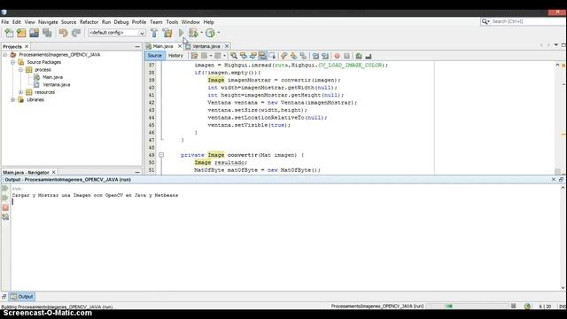Click the Find Previous Occurrence icon
Screen dimensions: 567x319
(x=244, y=56)
